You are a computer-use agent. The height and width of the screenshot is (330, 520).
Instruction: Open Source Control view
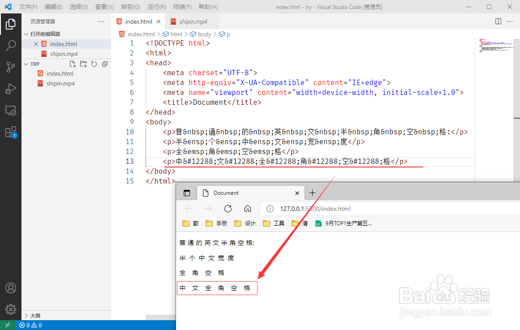click(x=11, y=67)
